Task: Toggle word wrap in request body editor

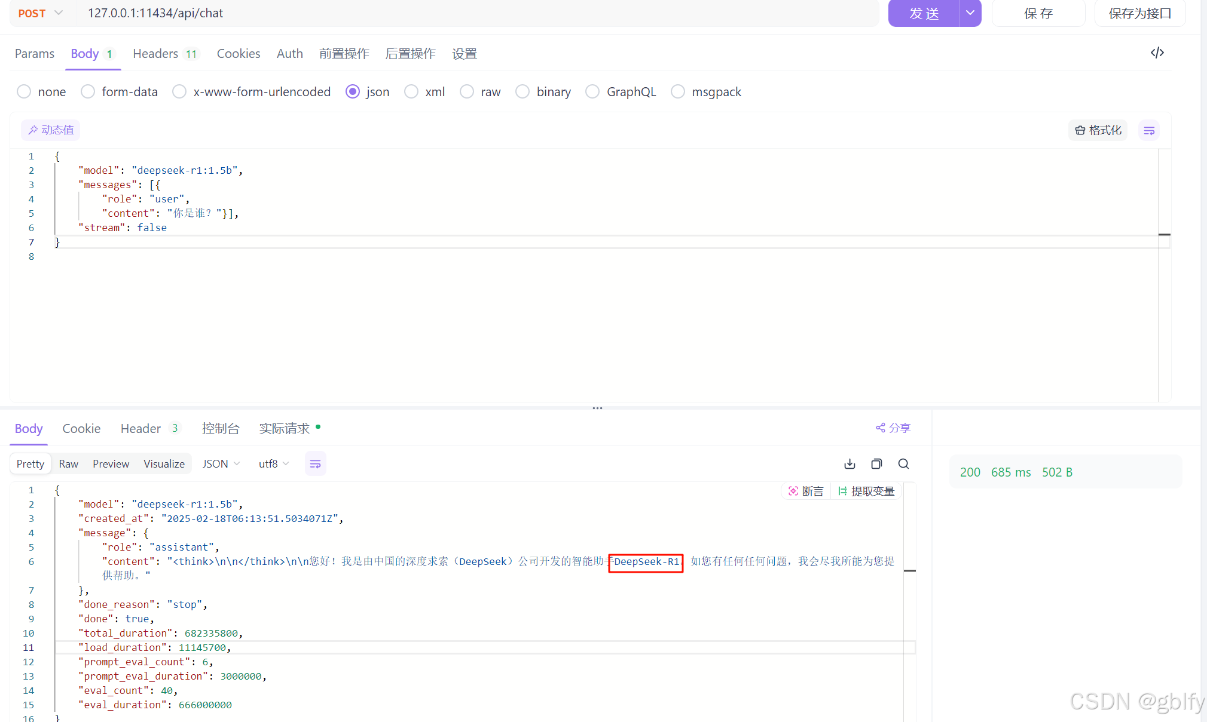Action: [1148, 130]
